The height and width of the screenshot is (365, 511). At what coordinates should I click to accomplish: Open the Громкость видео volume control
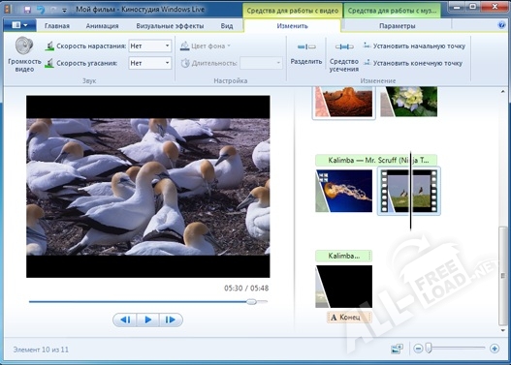(x=24, y=54)
